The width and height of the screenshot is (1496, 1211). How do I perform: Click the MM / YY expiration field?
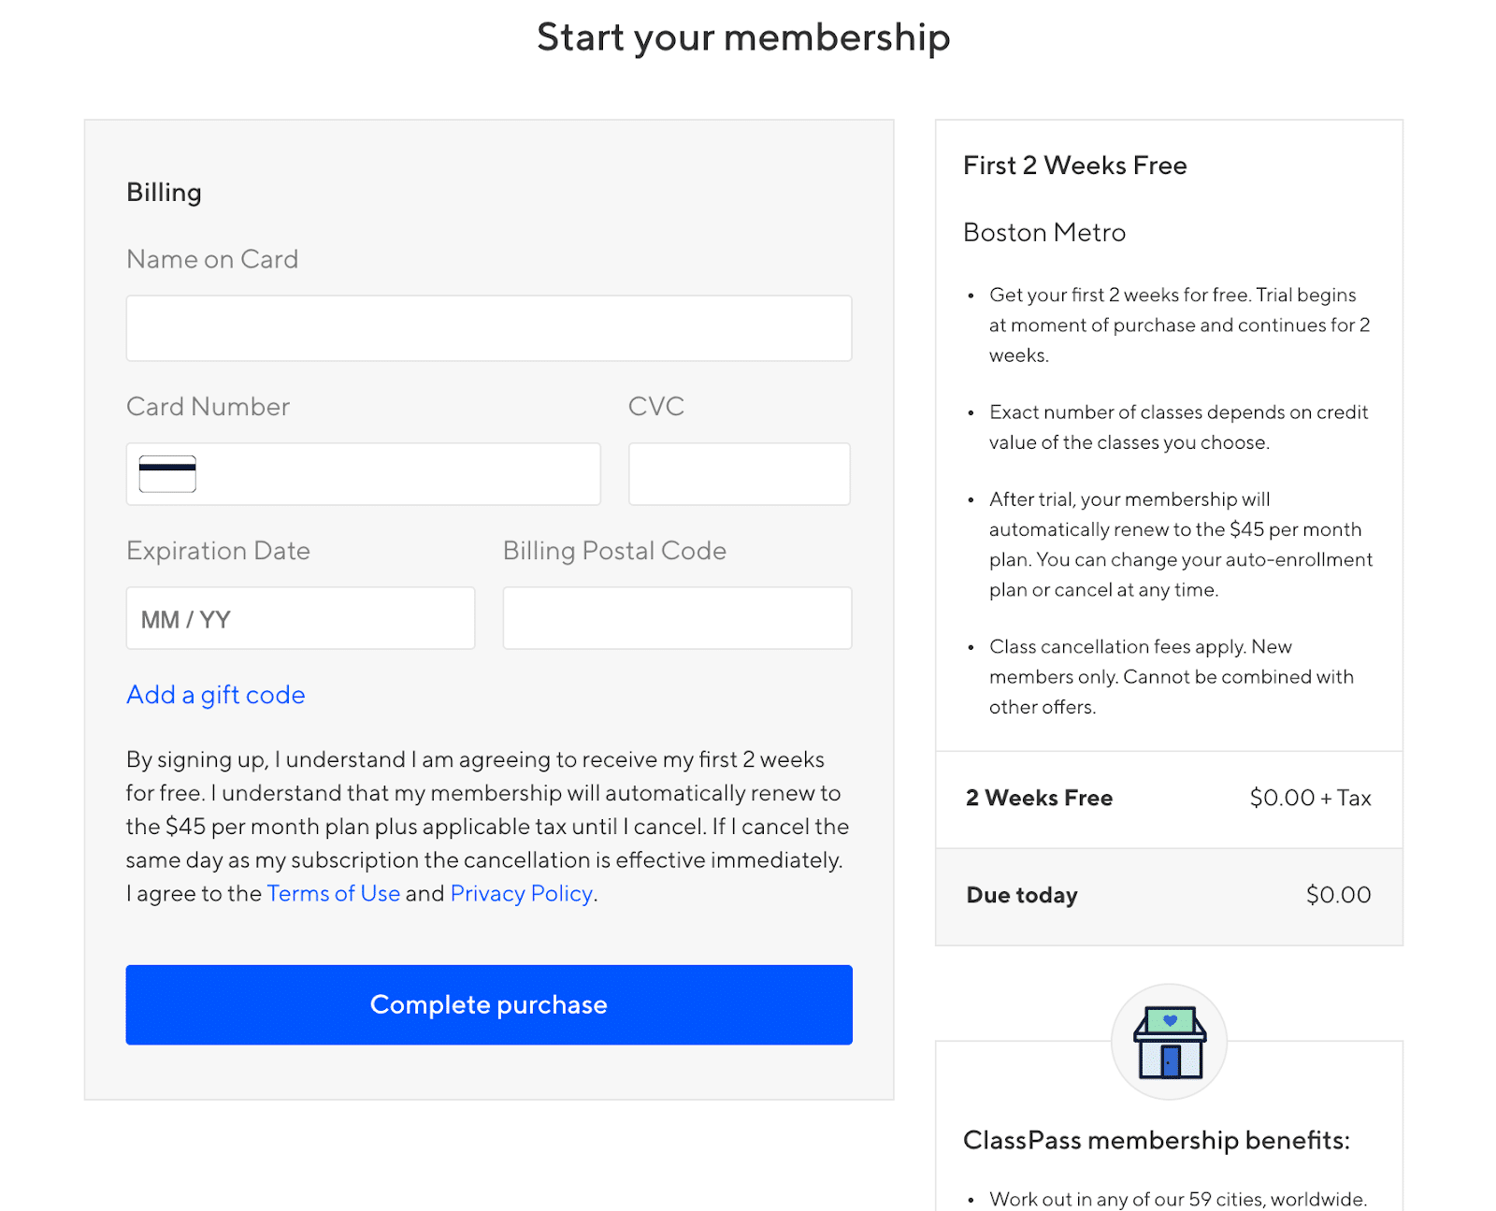pos(301,618)
